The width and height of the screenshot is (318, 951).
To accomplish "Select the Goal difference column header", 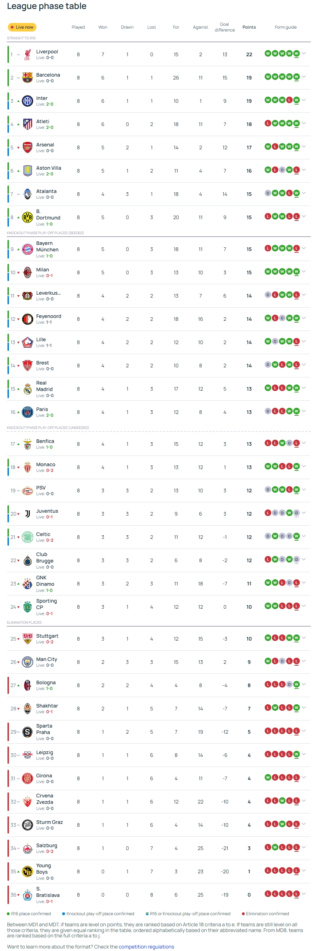I will [x=225, y=27].
